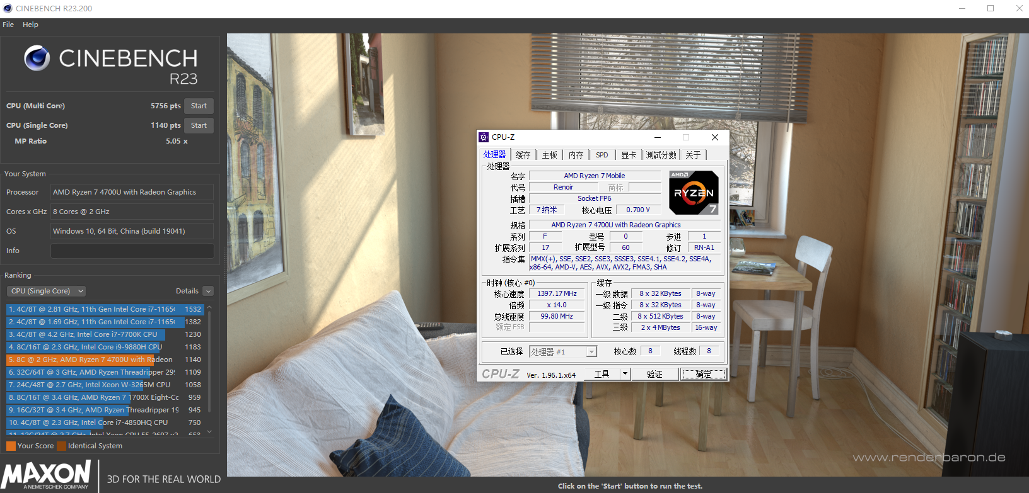The height and width of the screenshot is (493, 1029).
Task: Switch to the 关于 tab in CPU-Z
Action: click(694, 155)
